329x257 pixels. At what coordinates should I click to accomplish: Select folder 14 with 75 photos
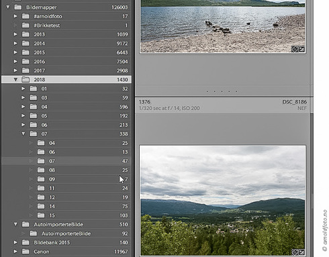tap(66, 206)
